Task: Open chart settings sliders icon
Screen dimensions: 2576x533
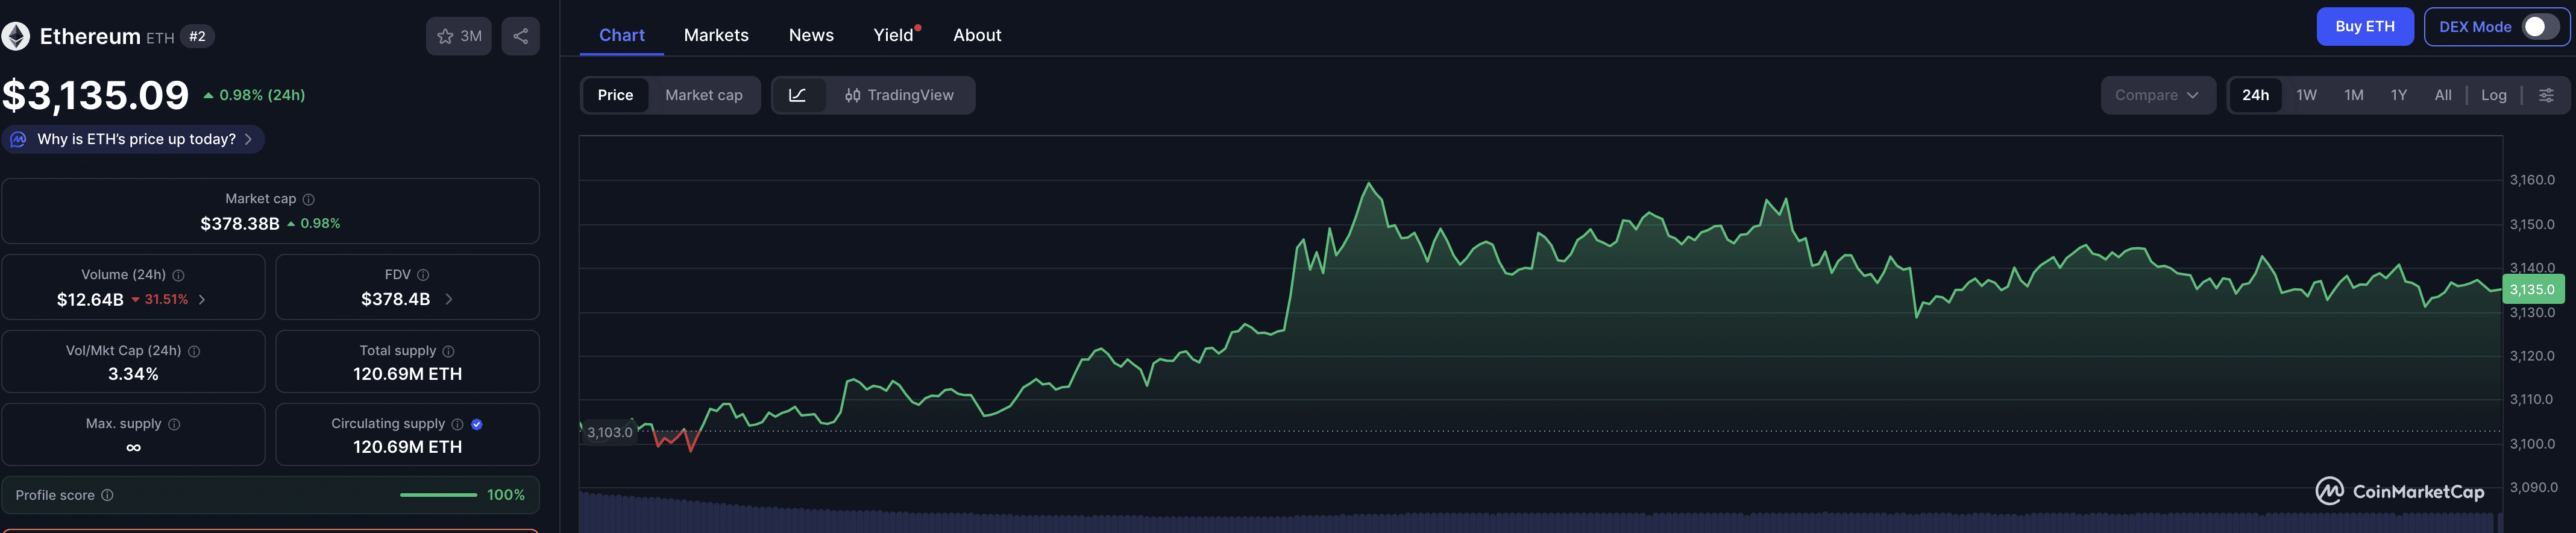Action: (2546, 95)
